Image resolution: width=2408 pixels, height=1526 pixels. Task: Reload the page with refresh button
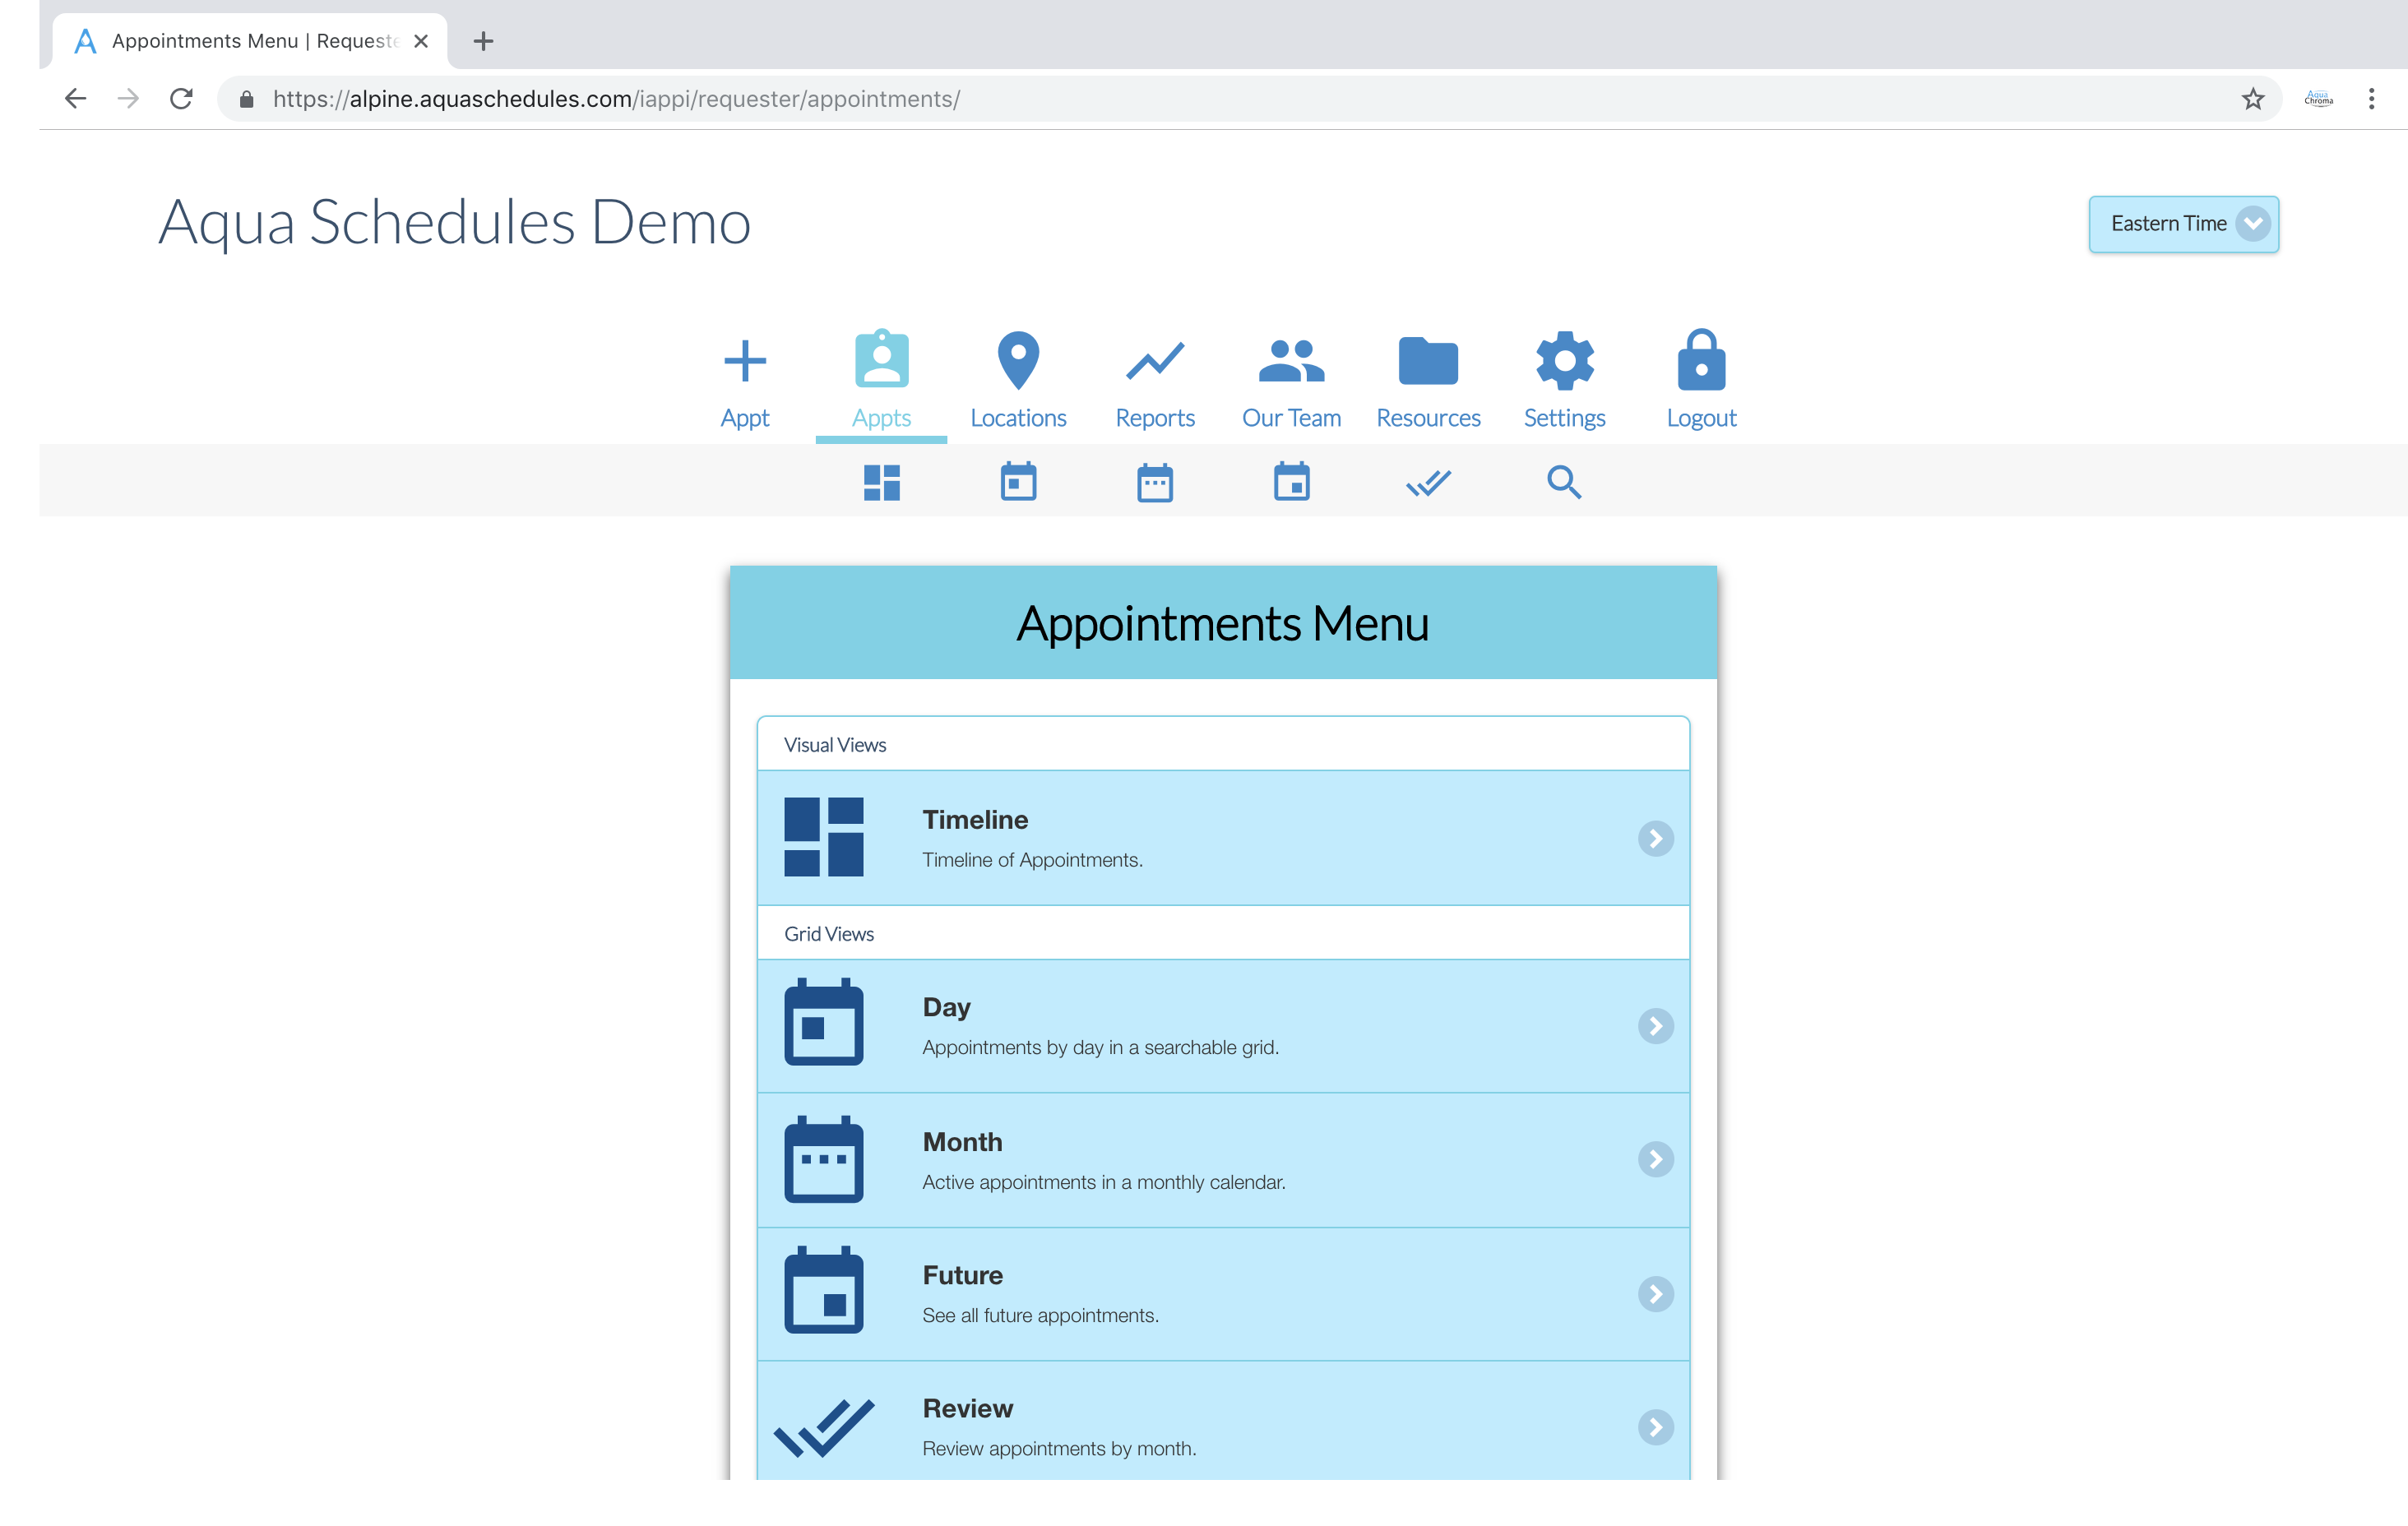tap(181, 98)
